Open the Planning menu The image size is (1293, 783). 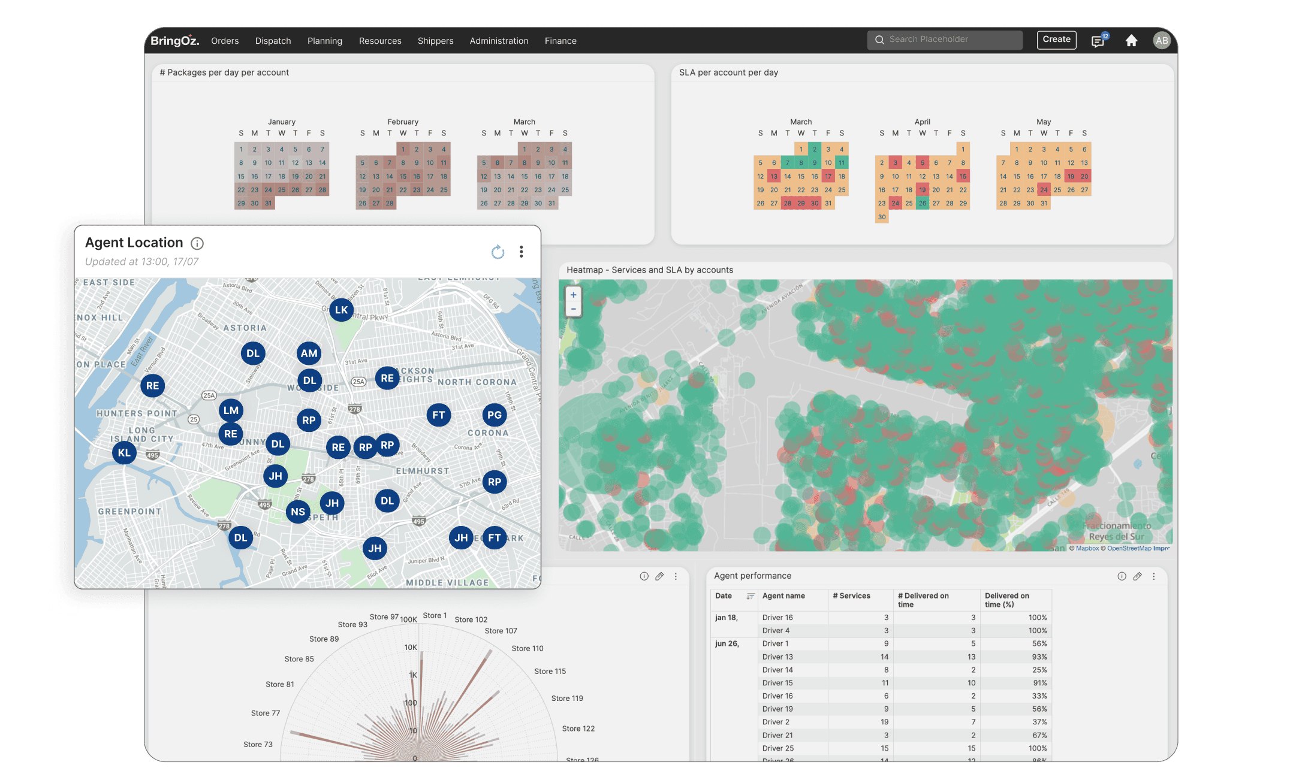coord(325,41)
